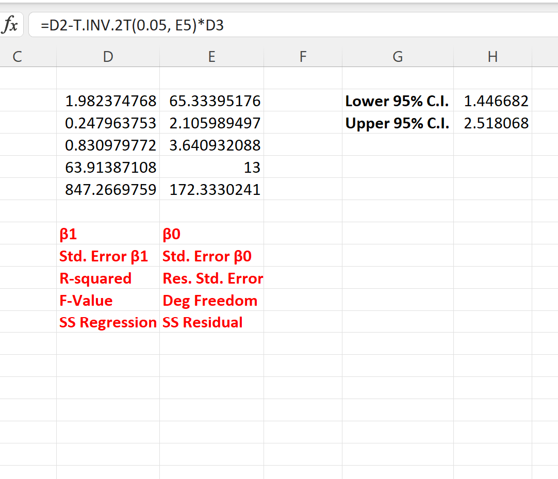Select the SS Regression label cell
The width and height of the screenshot is (558, 479).
pos(108,322)
